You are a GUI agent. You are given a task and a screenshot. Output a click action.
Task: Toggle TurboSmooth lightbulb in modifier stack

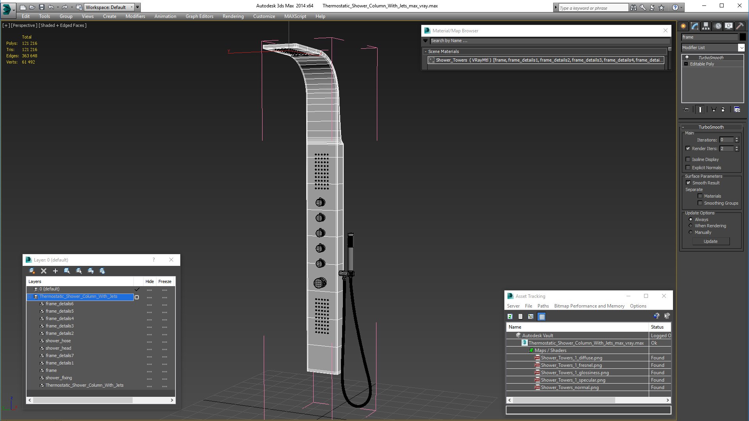point(687,57)
